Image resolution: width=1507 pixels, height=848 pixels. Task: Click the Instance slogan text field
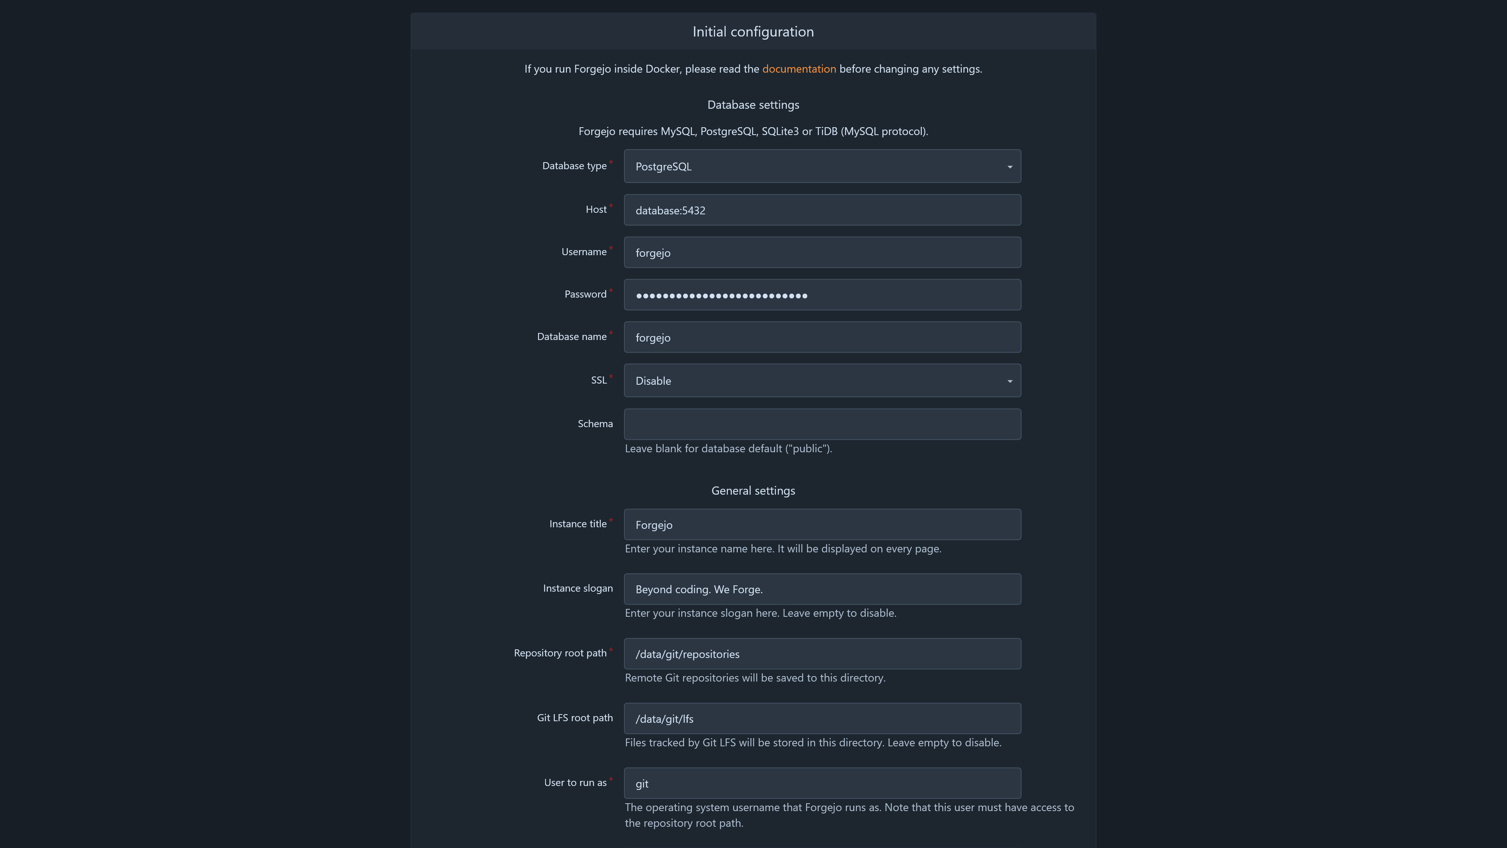coord(822,589)
